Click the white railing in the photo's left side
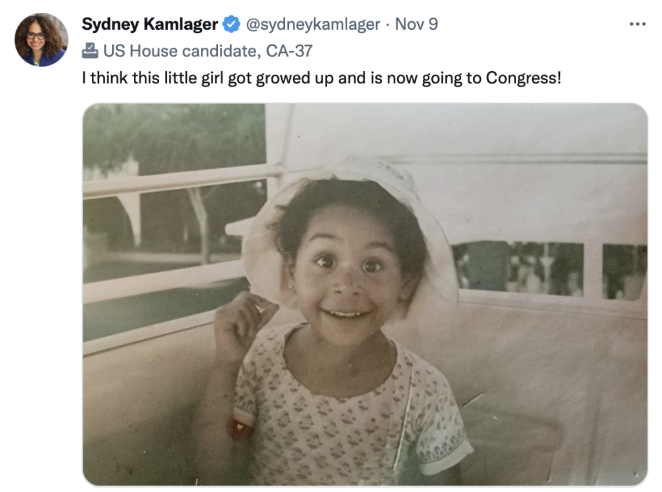Screen dimensions: 662x492 pyautogui.click(x=175, y=179)
